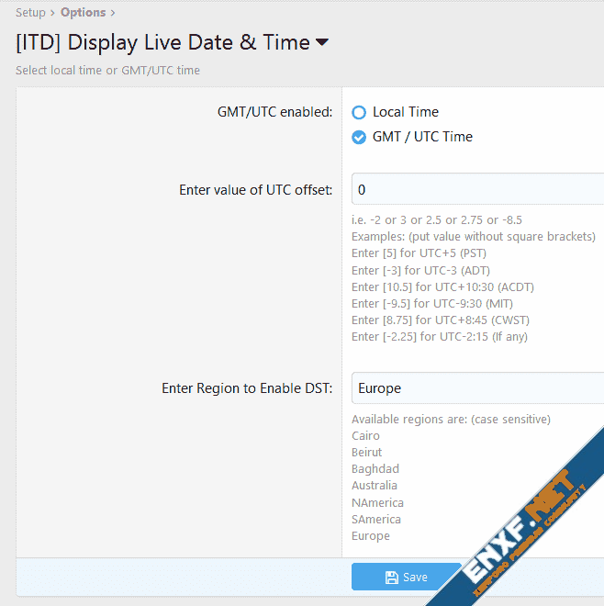
Task: Click the "GMT/UTC enabled:" label
Action: [274, 112]
